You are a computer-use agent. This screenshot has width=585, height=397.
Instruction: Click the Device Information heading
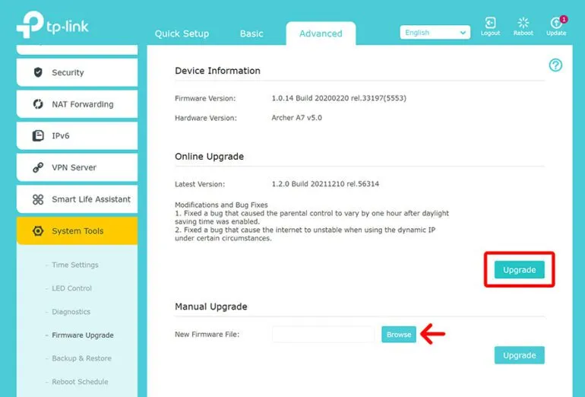(x=217, y=71)
